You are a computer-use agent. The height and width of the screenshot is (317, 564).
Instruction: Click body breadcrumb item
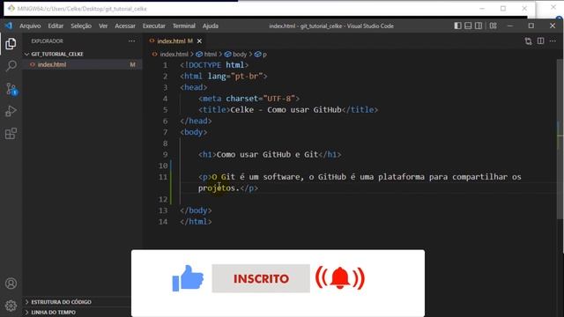click(x=236, y=55)
